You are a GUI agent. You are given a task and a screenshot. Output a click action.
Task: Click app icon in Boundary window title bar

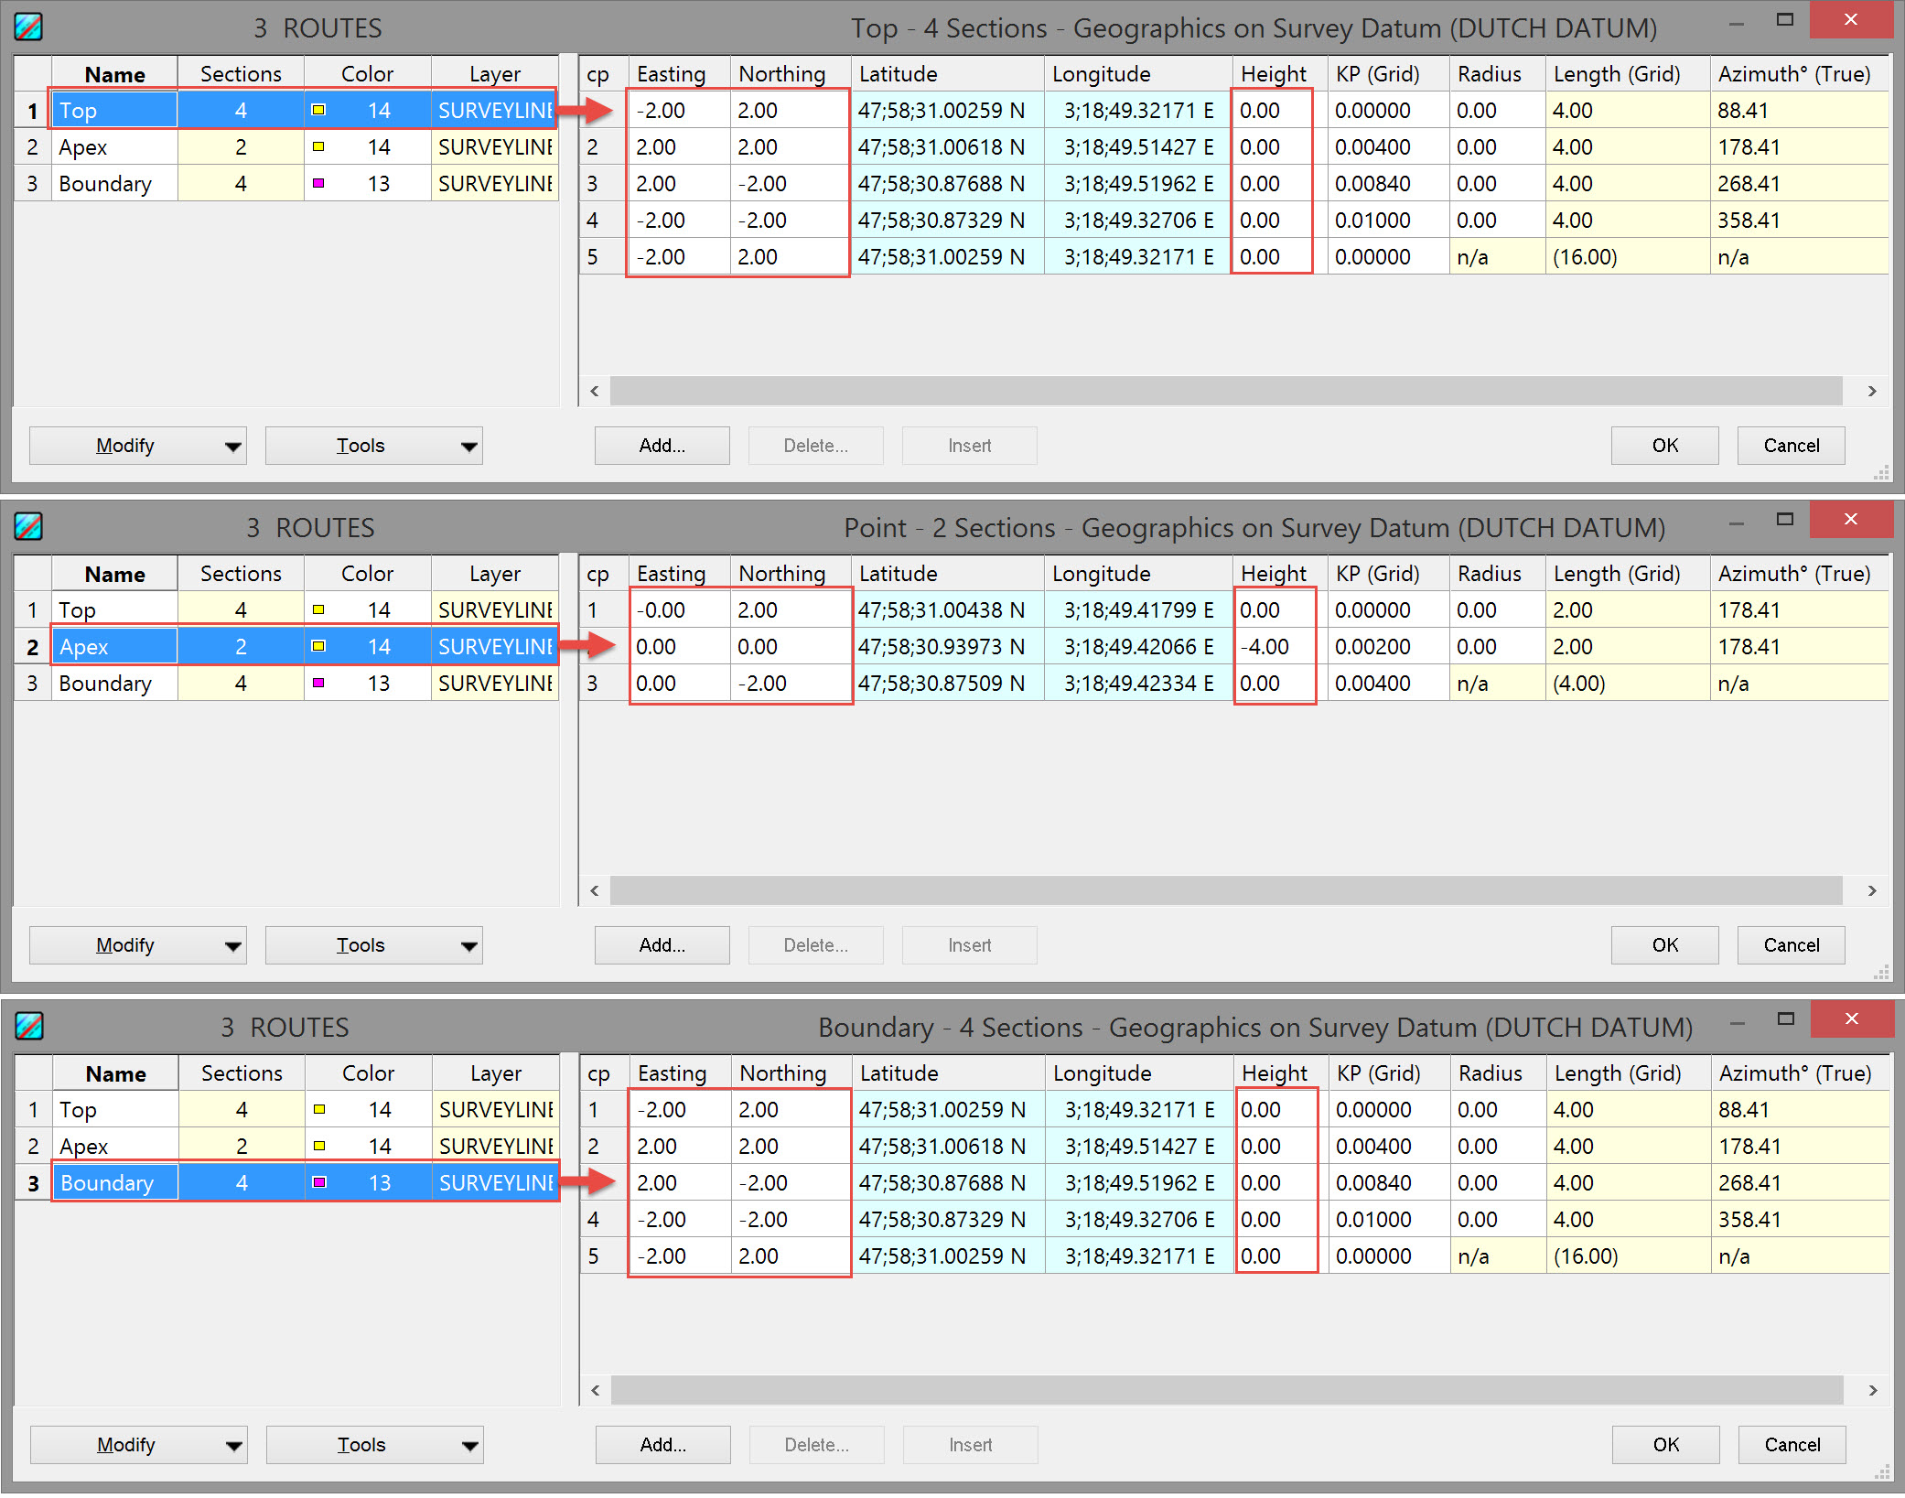tap(28, 1026)
